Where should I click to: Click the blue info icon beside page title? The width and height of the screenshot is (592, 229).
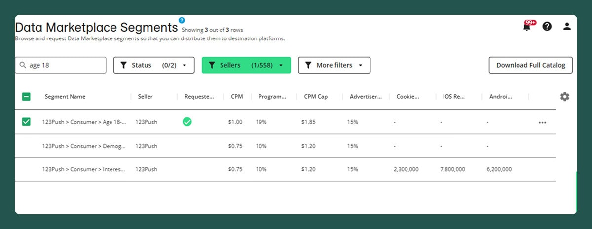pos(182,20)
